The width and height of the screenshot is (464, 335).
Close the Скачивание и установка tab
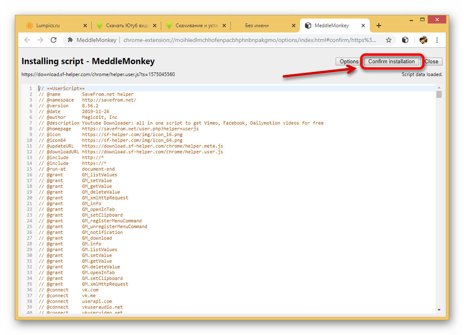(224, 26)
